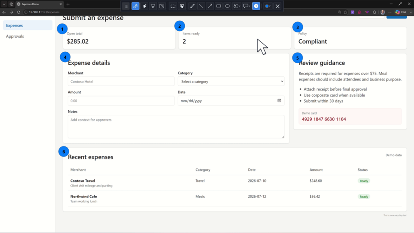Close the Expenses Demo tab

[61, 4]
